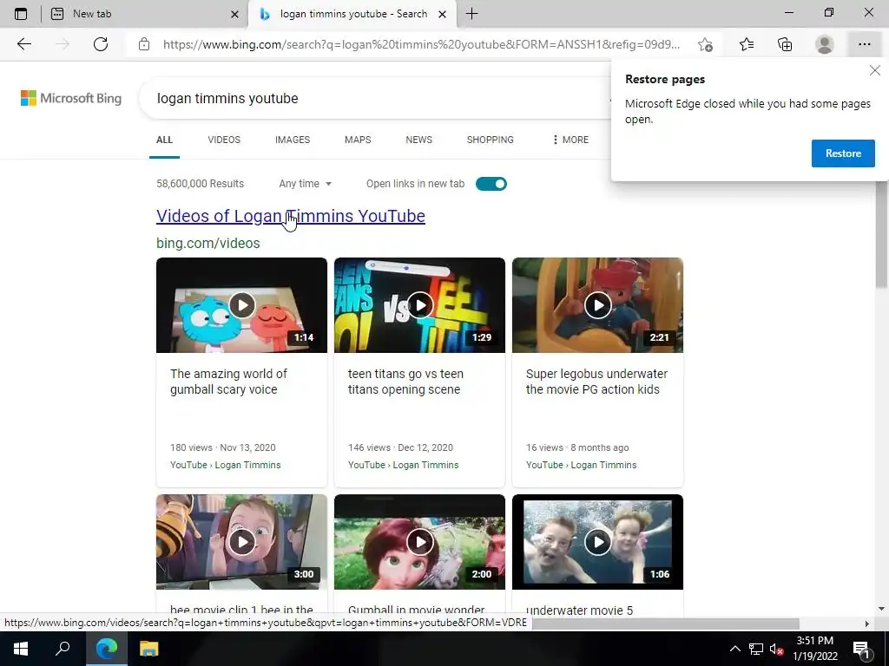Open Windows taskbar search
Screen dimensions: 889x666
(x=63, y=649)
